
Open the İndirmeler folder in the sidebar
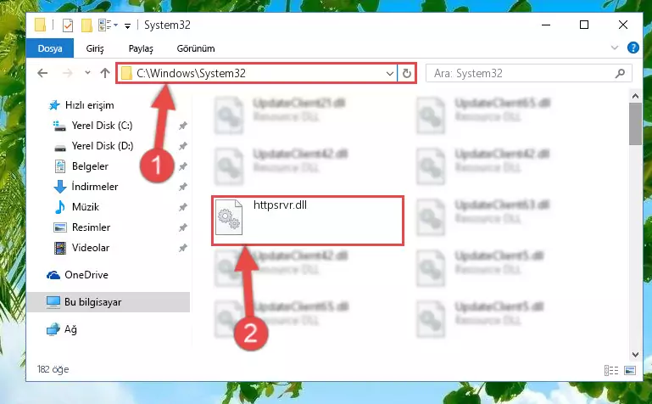point(95,187)
